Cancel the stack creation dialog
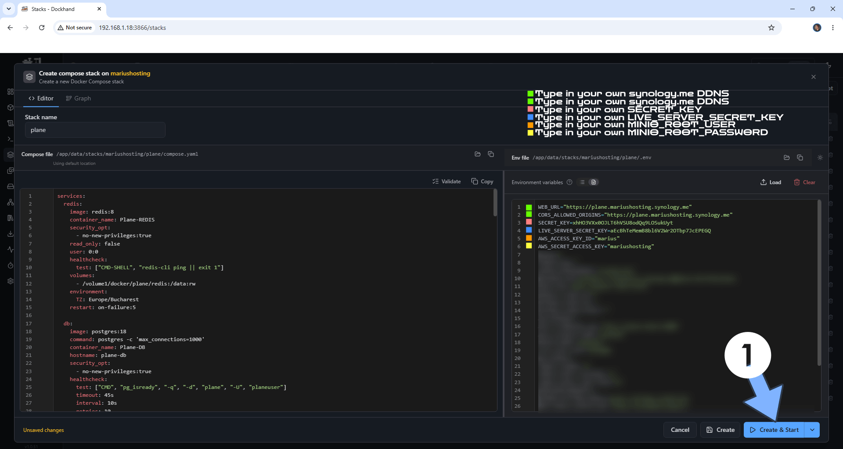The image size is (843, 449). point(680,430)
